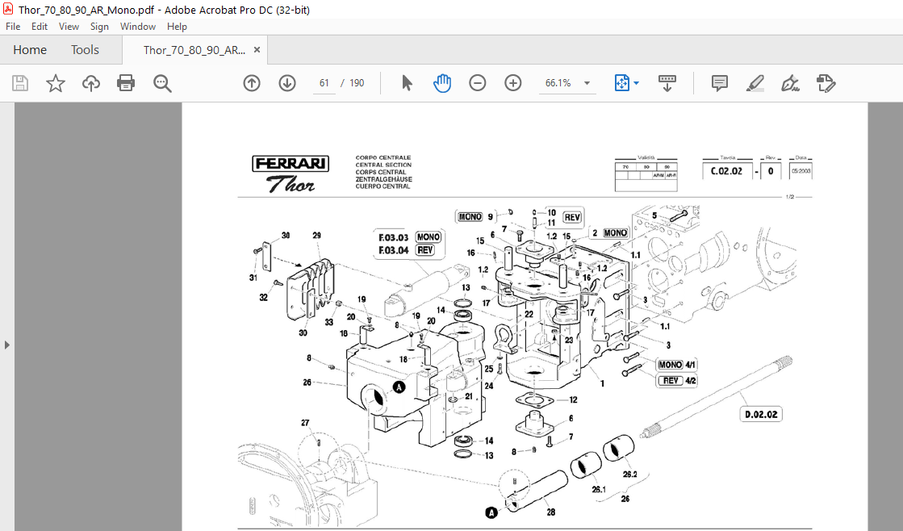The height and width of the screenshot is (531, 903).
Task: Expand the page fit options arrow
Action: click(637, 83)
